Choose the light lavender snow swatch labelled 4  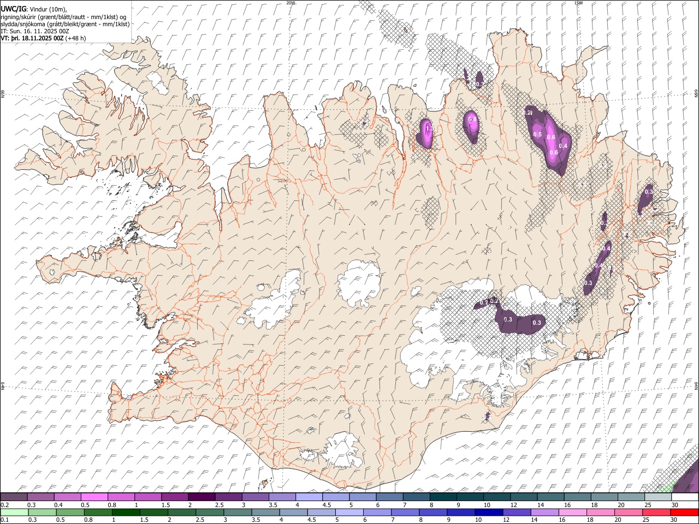point(308,497)
